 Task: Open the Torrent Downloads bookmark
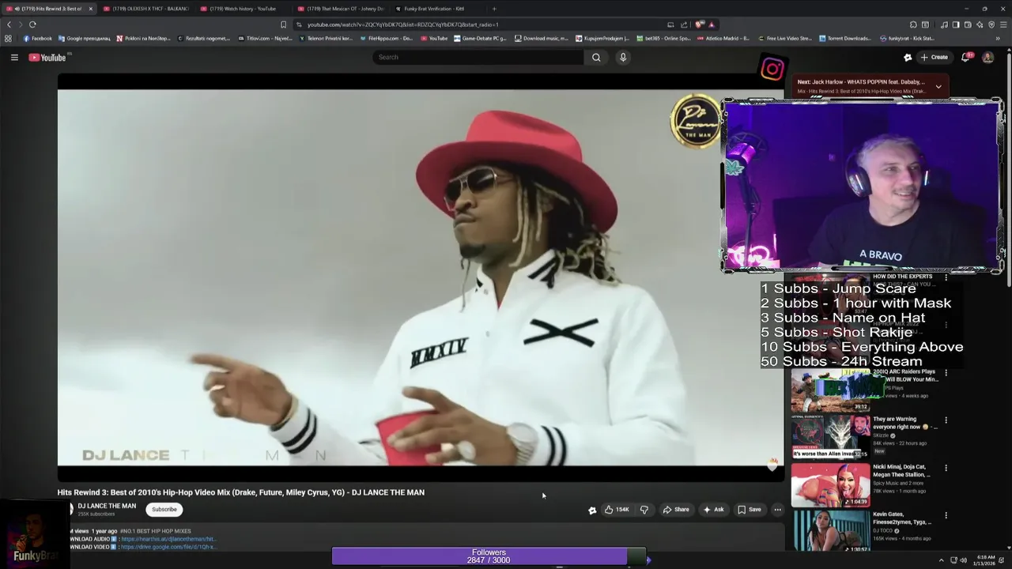tap(844, 38)
